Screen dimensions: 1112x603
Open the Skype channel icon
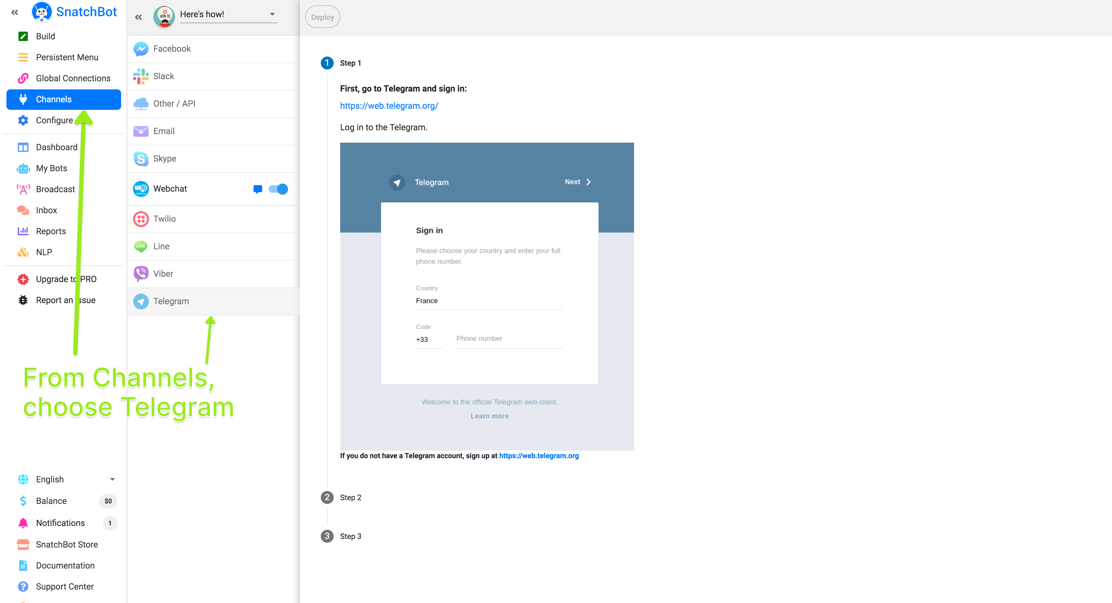click(141, 159)
